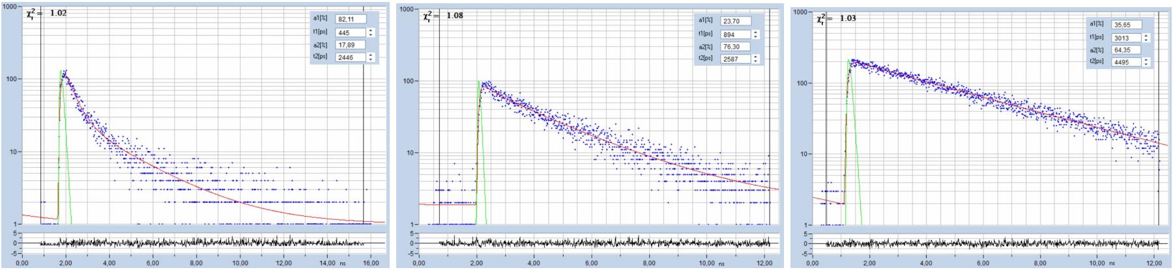Click the a1[%] field showing 82,11
The width and height of the screenshot is (1173, 270).
point(350,20)
